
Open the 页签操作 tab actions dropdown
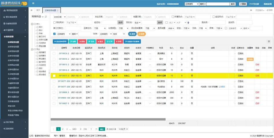click(260, 10)
